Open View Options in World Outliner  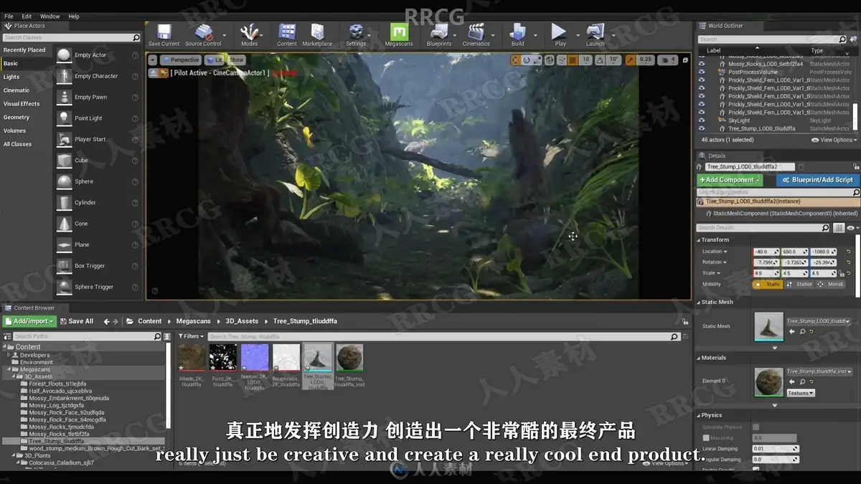click(833, 140)
